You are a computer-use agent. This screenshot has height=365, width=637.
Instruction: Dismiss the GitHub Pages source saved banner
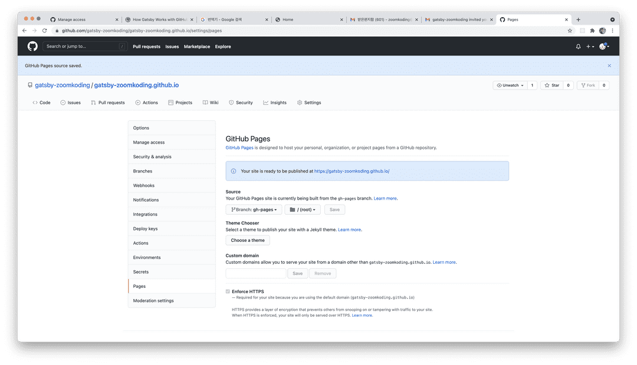tap(609, 66)
